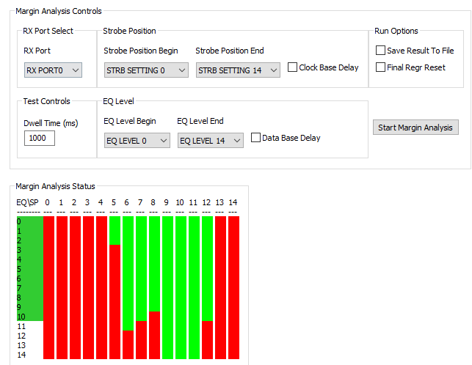
Task: Check Save Result To File option
Action: pos(380,51)
